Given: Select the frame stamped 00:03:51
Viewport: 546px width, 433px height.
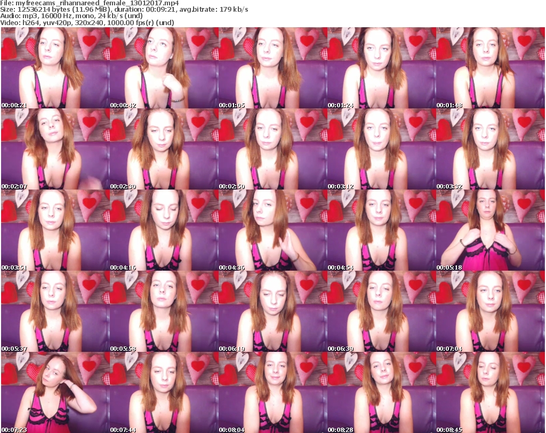Looking at the screenshot, I should (55, 230).
